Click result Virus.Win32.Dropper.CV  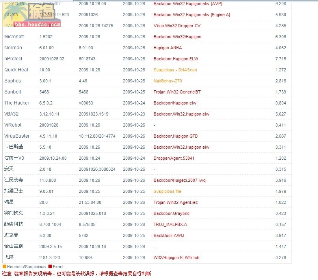pos(177,26)
